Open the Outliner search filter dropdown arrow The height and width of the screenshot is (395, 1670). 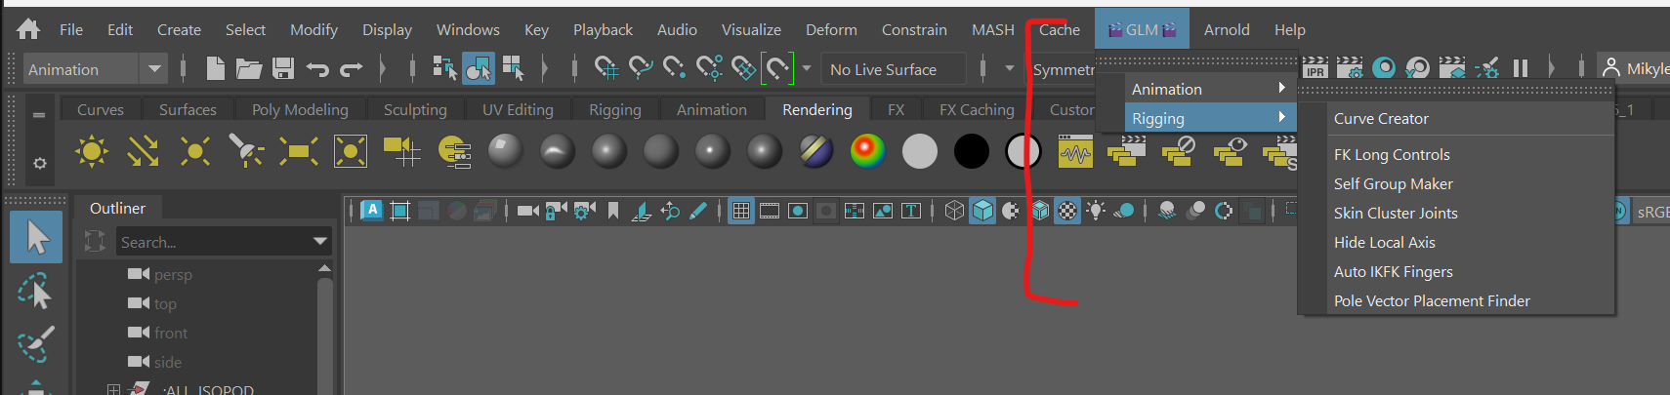tap(319, 242)
